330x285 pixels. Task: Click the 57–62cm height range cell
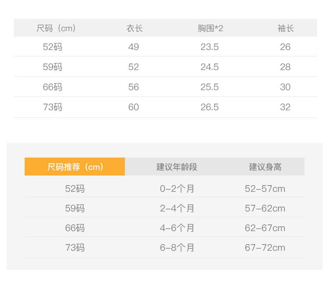265,208
